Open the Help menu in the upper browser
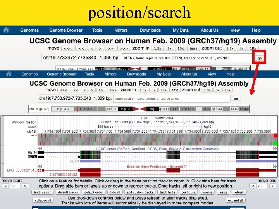The height and width of the screenshot is (209, 279). 256,30
